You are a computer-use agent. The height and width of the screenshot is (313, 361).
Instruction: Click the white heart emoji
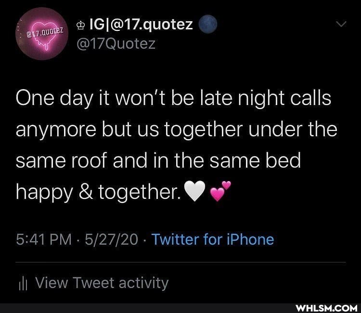[x=195, y=191]
